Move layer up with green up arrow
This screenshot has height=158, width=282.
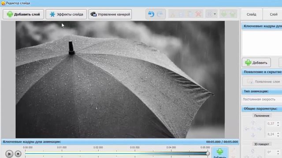pyautogui.click(x=233, y=14)
